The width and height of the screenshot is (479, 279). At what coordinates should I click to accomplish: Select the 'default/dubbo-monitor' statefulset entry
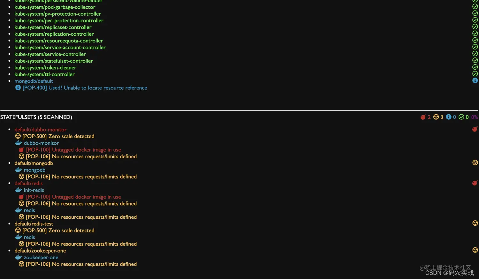point(41,129)
